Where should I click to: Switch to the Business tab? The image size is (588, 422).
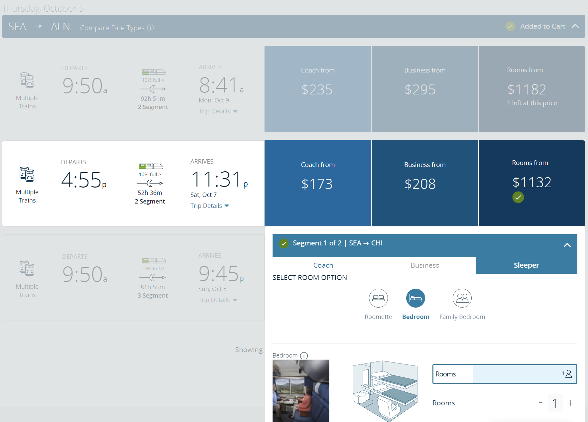tap(424, 265)
